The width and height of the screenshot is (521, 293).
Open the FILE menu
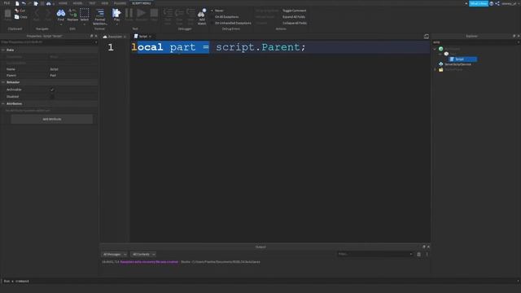pyautogui.click(x=7, y=3)
